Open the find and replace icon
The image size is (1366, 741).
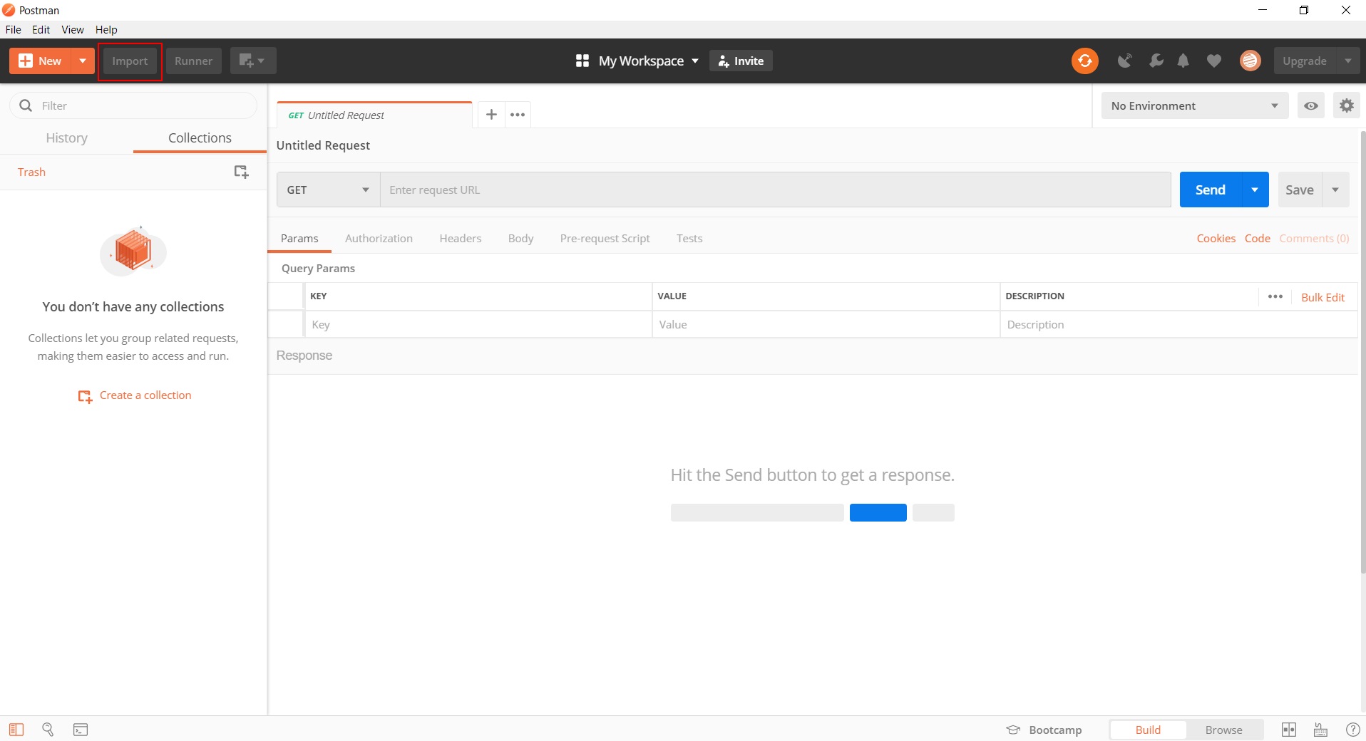(48, 730)
